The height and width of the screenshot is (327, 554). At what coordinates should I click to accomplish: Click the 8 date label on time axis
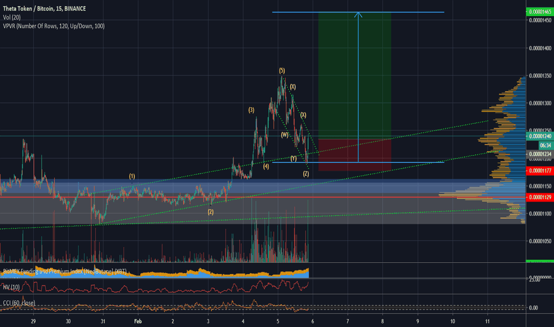click(x=383, y=321)
